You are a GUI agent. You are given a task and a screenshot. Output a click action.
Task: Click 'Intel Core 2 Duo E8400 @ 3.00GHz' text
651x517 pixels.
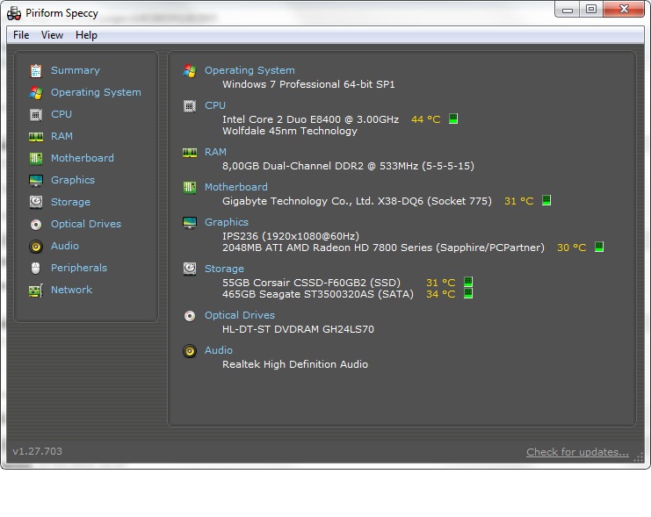coord(310,119)
